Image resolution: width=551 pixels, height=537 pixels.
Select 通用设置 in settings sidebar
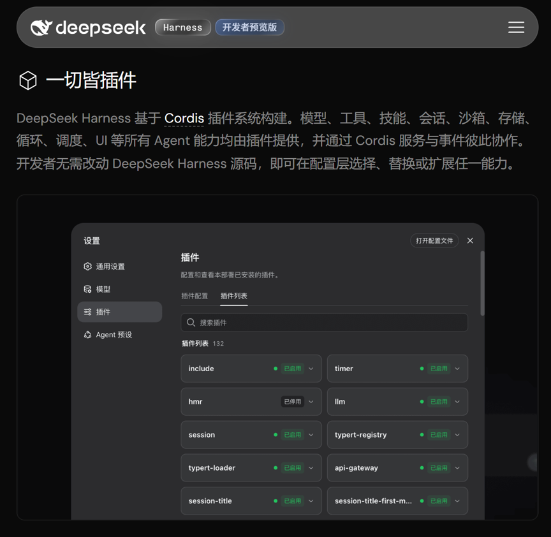(119, 267)
